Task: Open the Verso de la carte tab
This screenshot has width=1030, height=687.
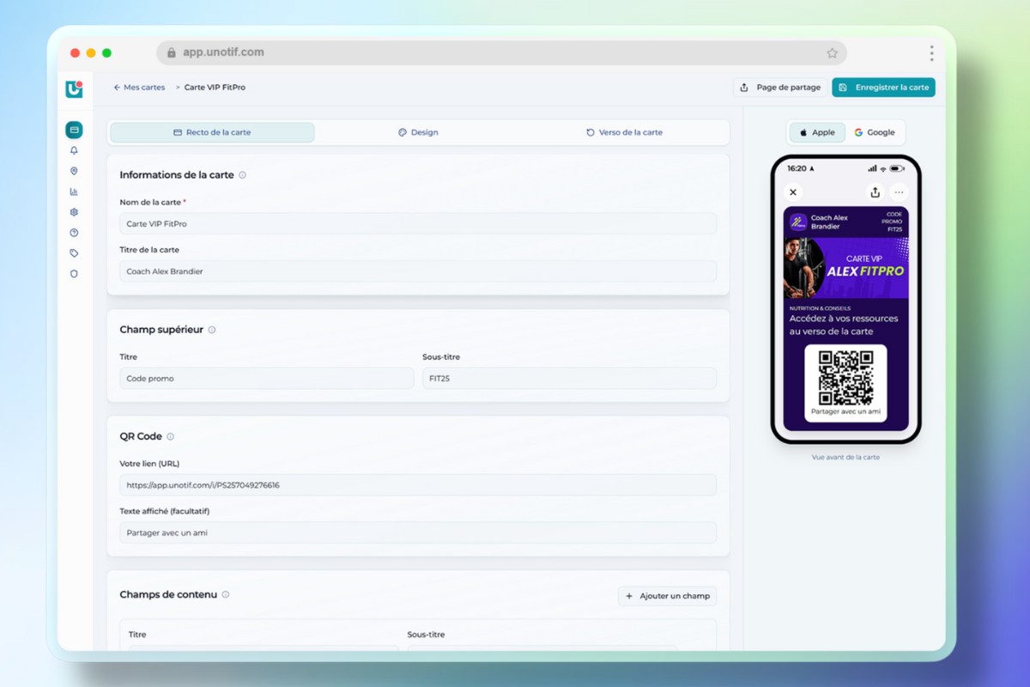Action: pyautogui.click(x=624, y=132)
